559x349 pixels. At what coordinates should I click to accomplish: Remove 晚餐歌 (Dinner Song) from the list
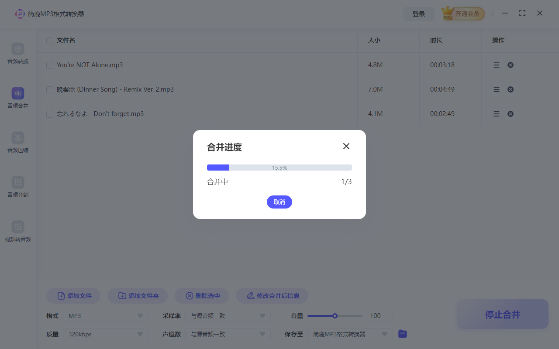click(x=511, y=89)
